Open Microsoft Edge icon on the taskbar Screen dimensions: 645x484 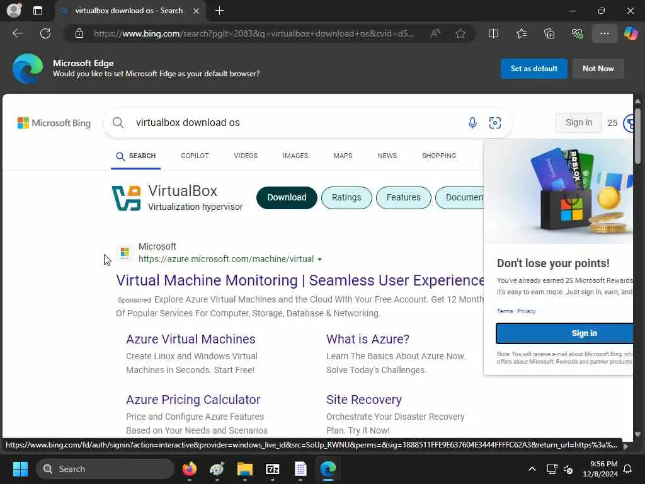[328, 469]
